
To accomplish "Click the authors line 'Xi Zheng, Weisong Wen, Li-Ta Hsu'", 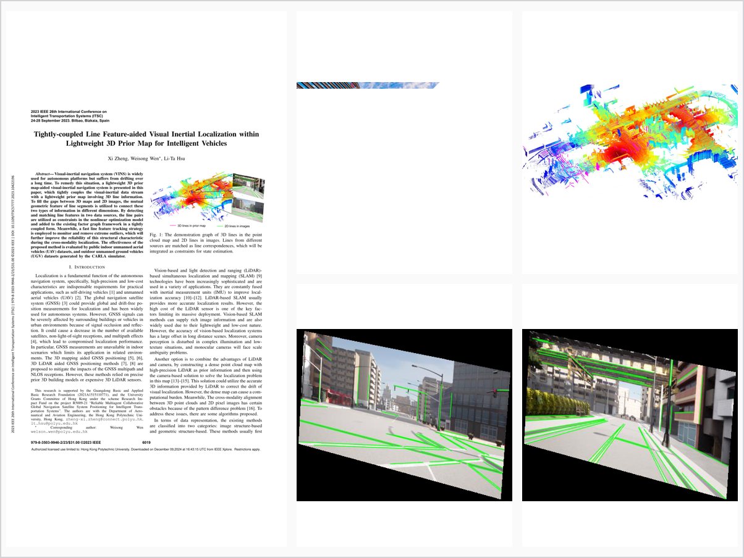I will click(x=146, y=159).
